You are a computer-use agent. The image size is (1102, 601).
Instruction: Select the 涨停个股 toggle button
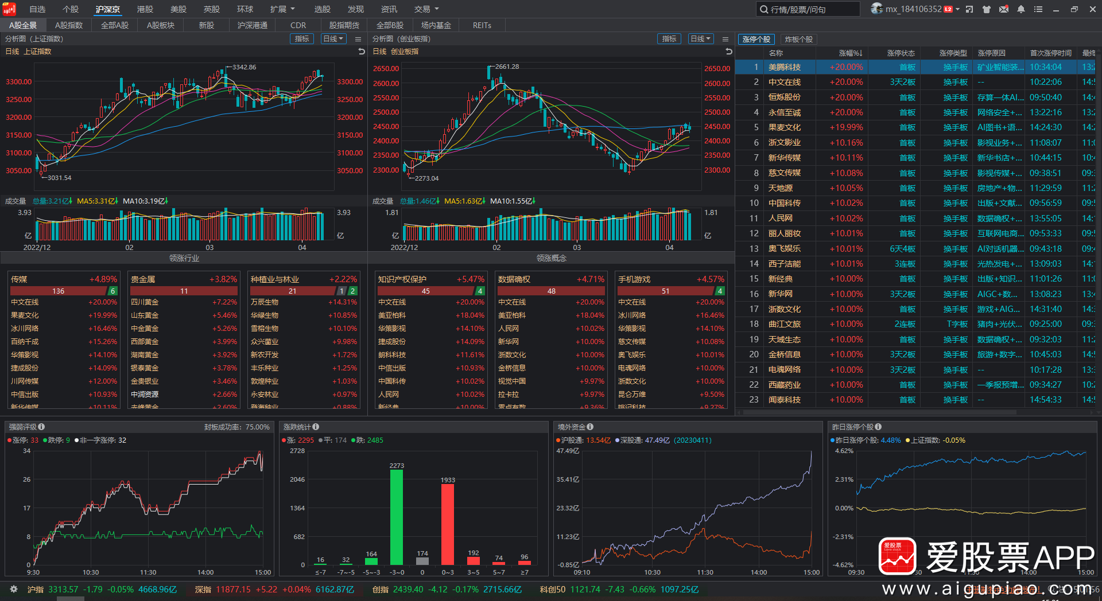click(756, 39)
